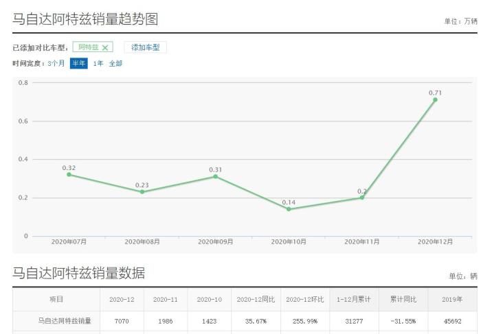Select the 半年 time range

pyautogui.click(x=79, y=63)
